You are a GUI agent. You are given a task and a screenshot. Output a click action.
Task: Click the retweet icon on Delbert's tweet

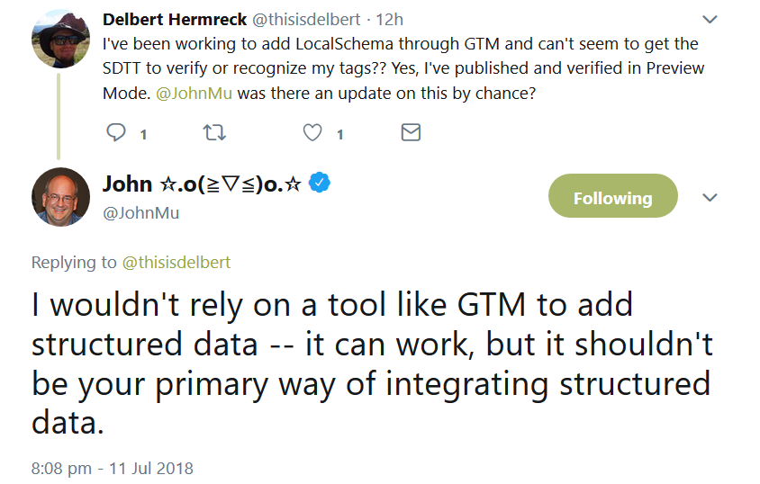point(215,133)
